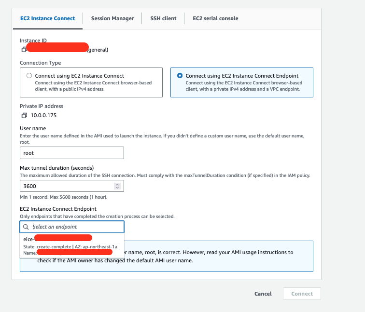
Task: Click the 'Min 1 second. Max 3600 seconds' hint
Action: pos(64,197)
